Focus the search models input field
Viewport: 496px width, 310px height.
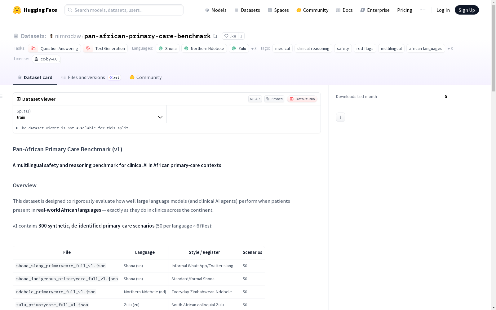tap(124, 10)
